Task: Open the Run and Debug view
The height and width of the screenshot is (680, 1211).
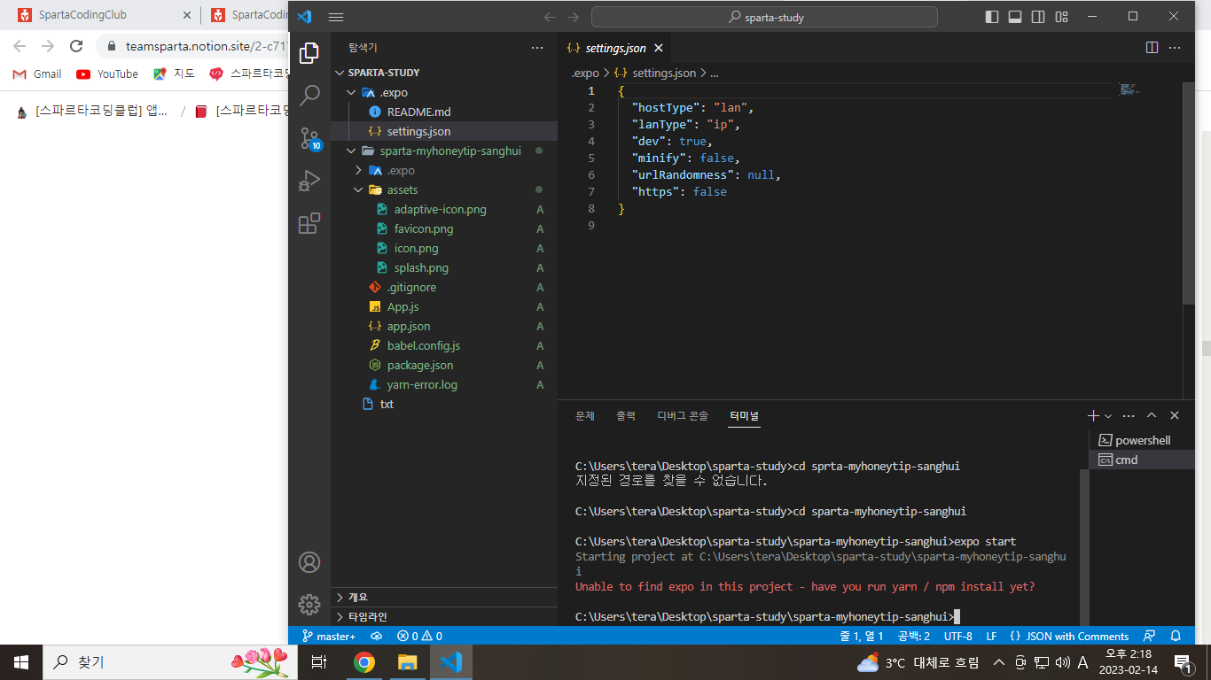Action: click(309, 181)
